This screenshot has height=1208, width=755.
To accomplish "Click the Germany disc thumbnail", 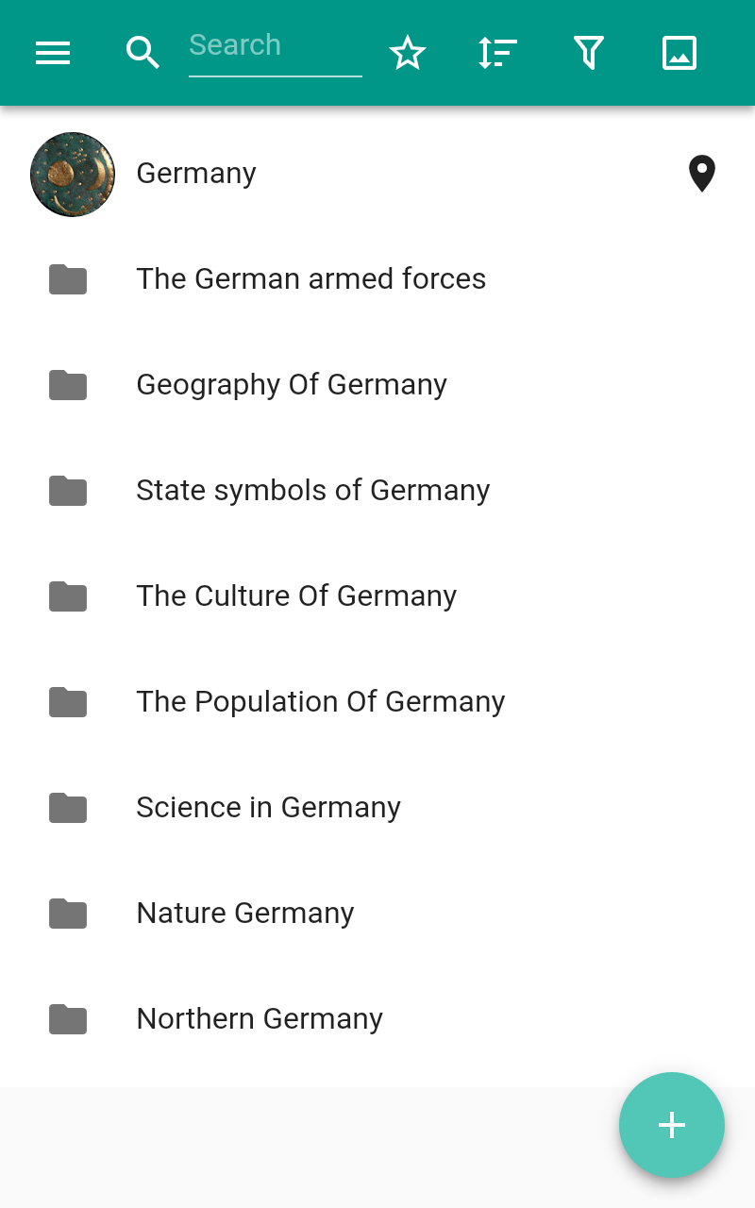I will pyautogui.click(x=73, y=175).
